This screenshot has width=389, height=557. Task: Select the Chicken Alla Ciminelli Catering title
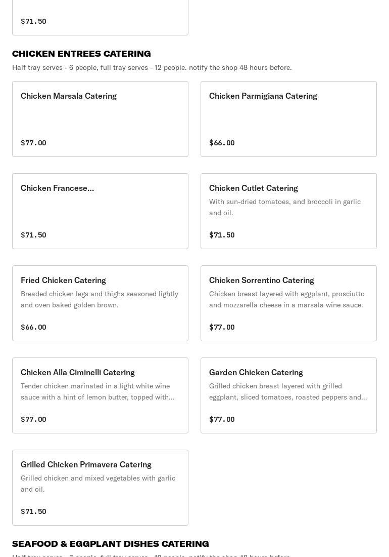tap(77, 373)
